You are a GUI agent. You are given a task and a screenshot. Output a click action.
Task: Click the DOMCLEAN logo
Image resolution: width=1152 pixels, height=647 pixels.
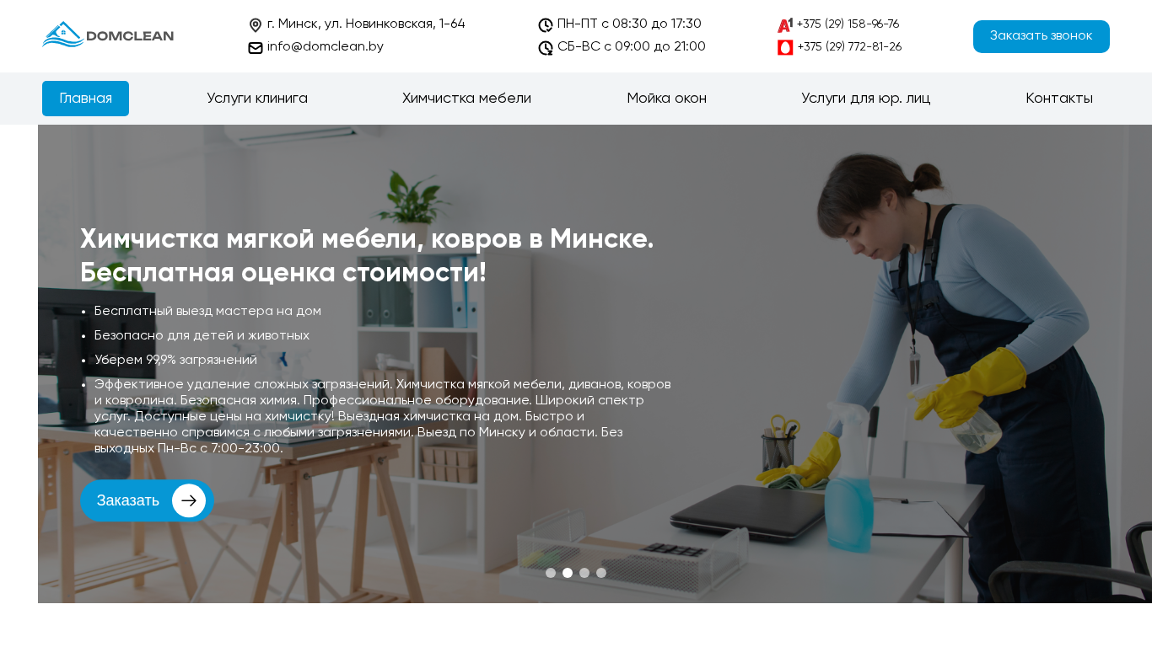[x=108, y=35]
